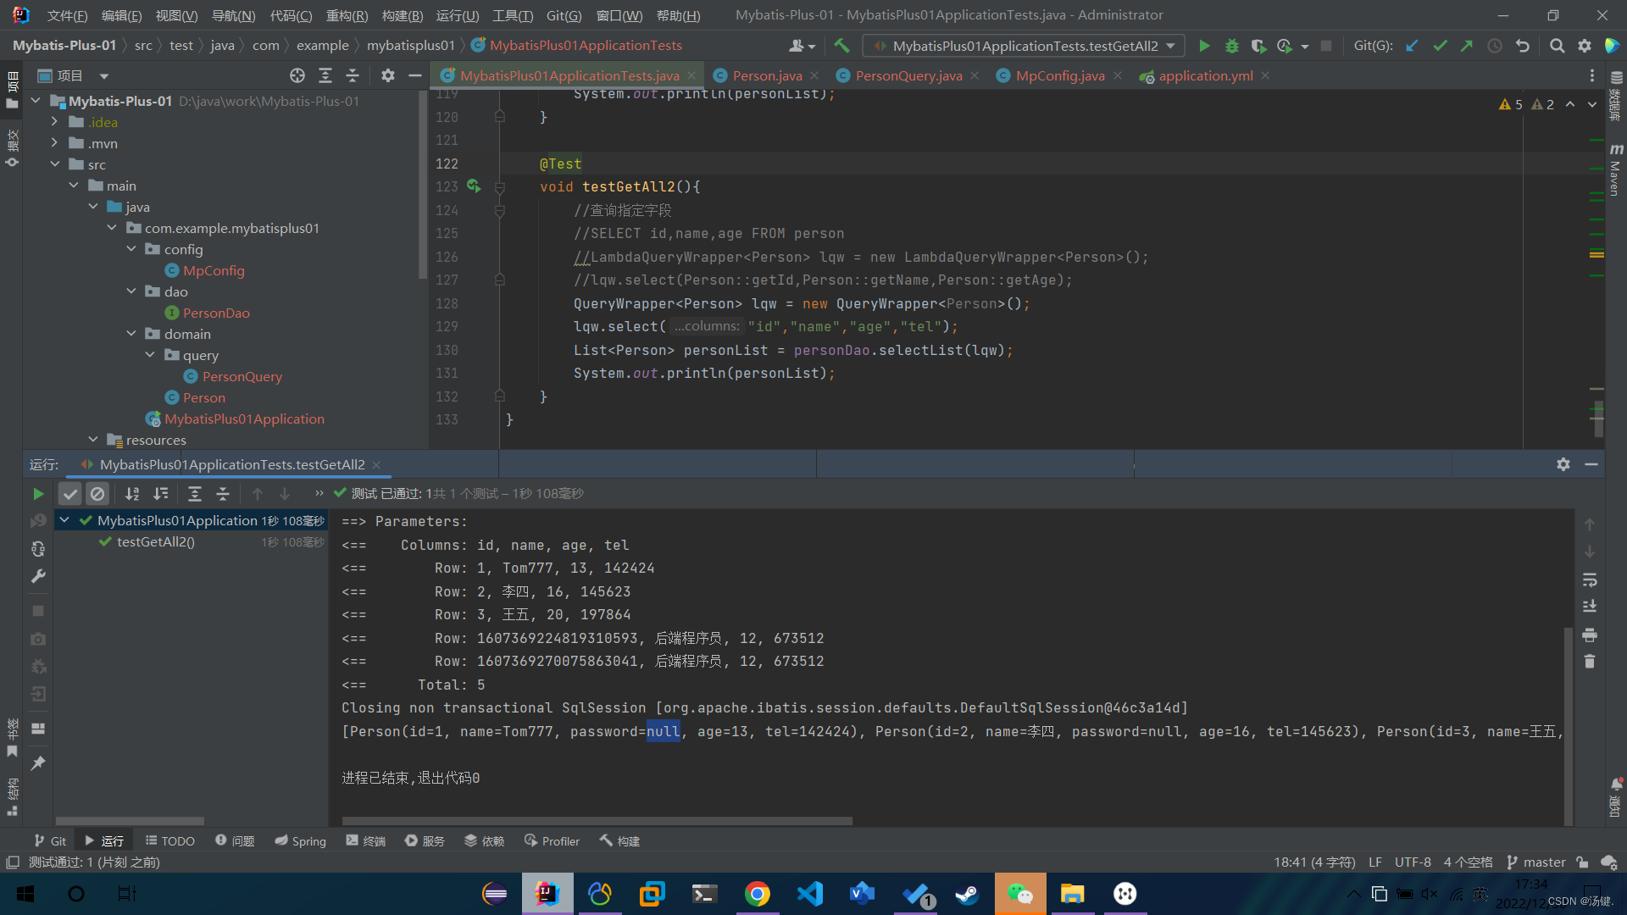Expand the .mvn folder node
The width and height of the screenshot is (1627, 915).
coord(55,143)
